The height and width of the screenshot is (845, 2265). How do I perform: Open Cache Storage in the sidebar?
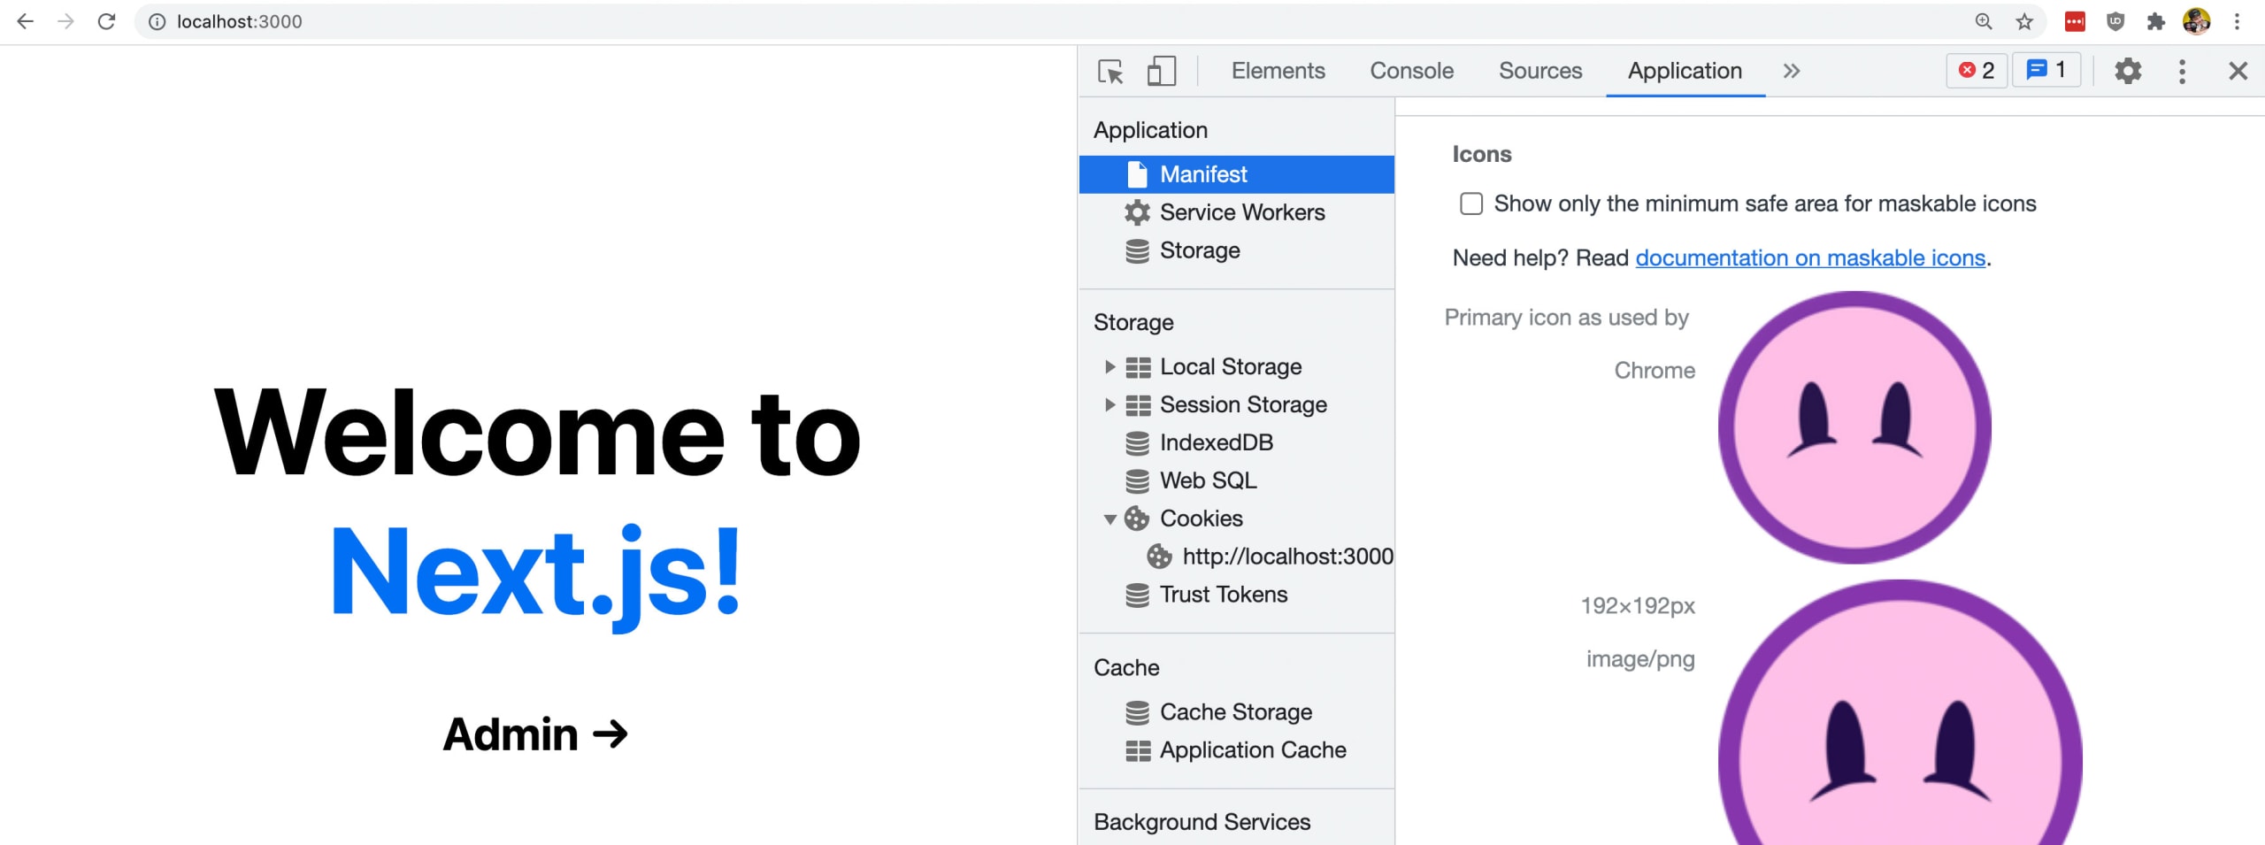tap(1236, 712)
